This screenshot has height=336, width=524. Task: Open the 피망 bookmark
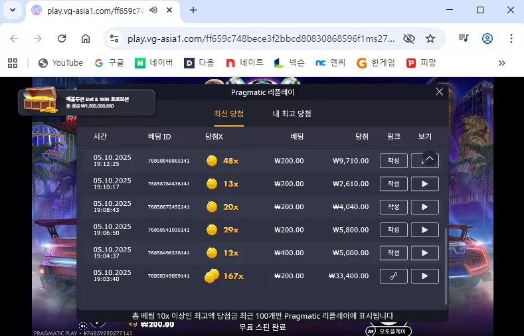421,63
